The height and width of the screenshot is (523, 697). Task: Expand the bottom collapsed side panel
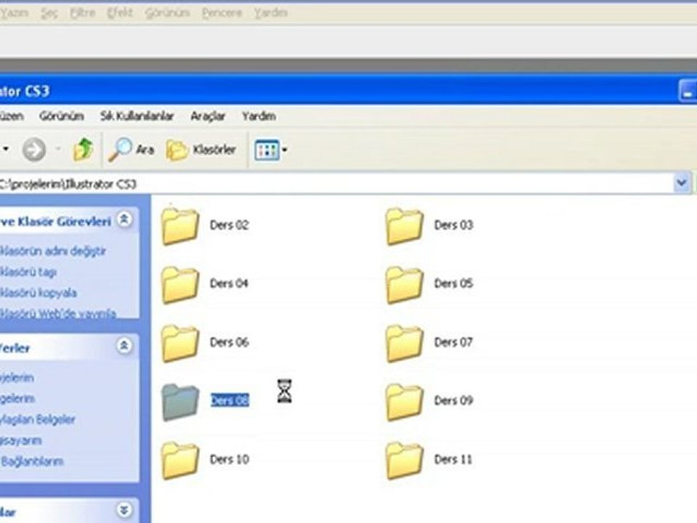click(x=125, y=509)
